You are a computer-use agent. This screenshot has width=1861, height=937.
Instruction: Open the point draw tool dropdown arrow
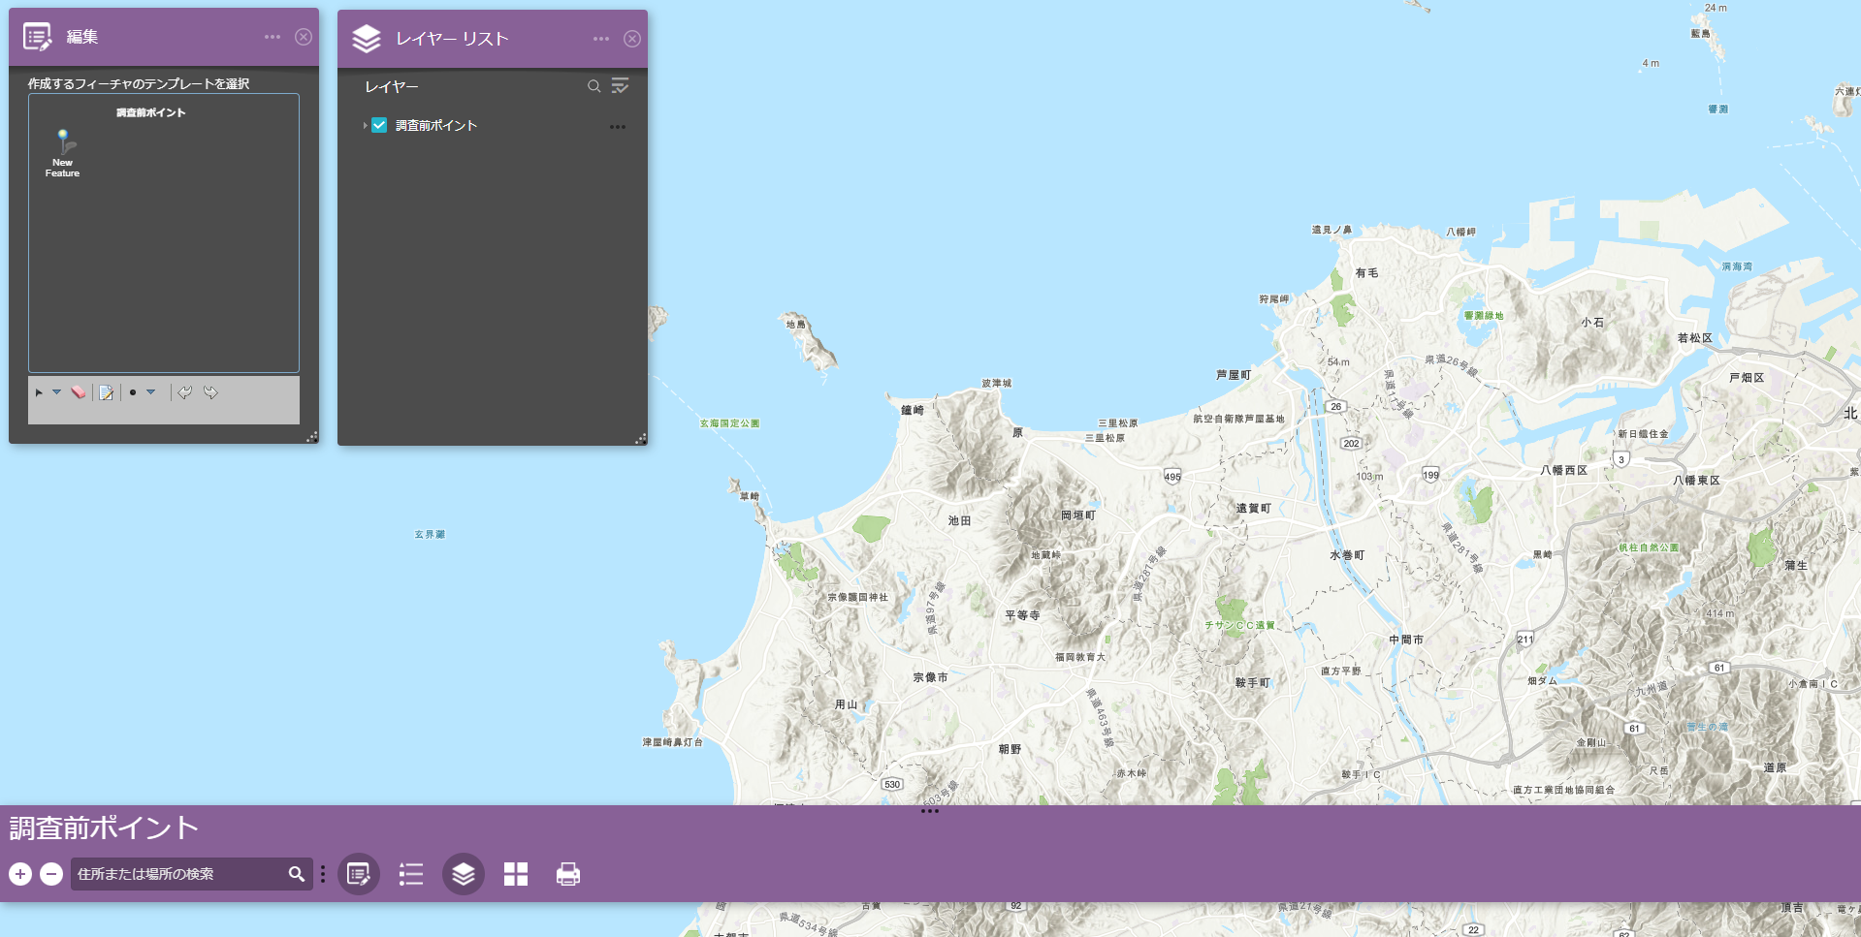click(x=150, y=392)
